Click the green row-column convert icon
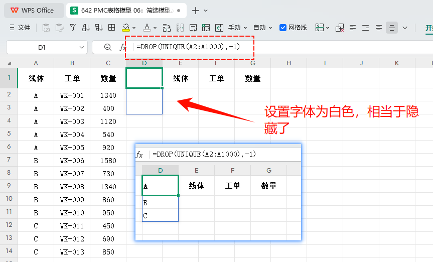The width and height of the screenshot is (433, 262). pos(206,28)
